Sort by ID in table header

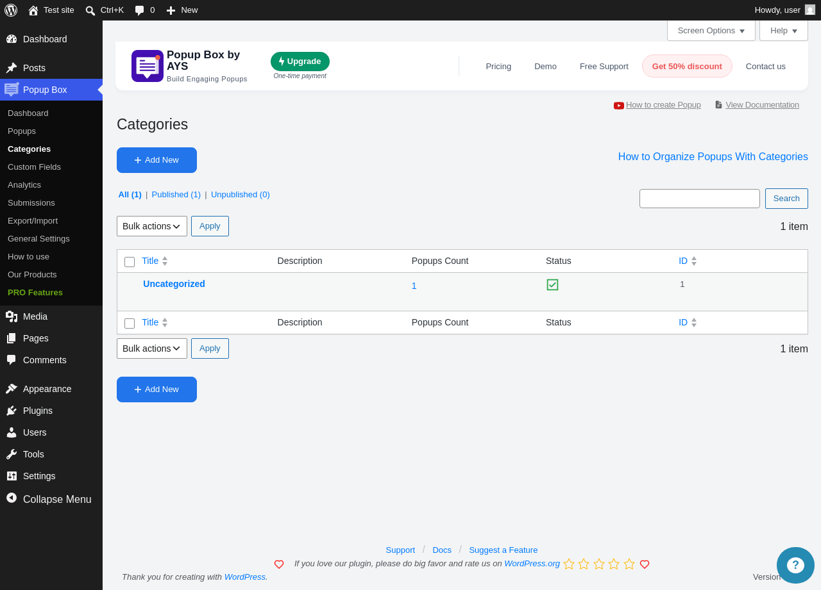coord(688,261)
